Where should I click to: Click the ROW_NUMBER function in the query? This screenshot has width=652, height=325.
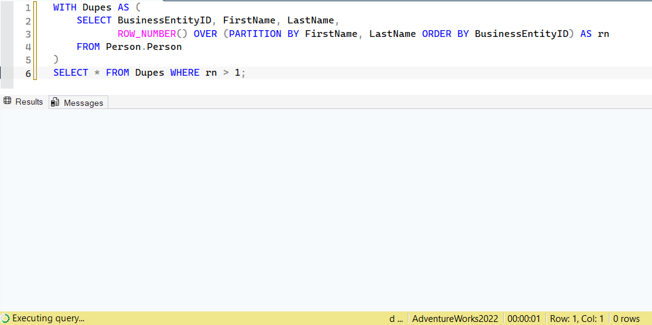pyautogui.click(x=147, y=34)
